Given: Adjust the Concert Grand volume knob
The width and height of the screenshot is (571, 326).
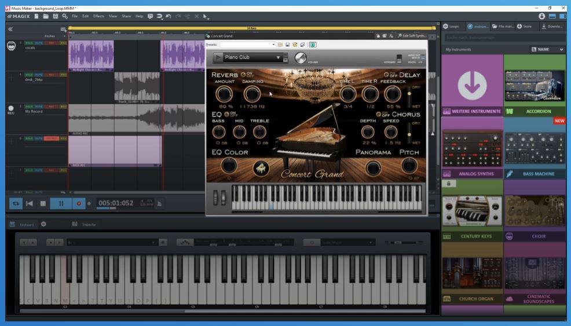Looking at the screenshot, I should pos(301,58).
